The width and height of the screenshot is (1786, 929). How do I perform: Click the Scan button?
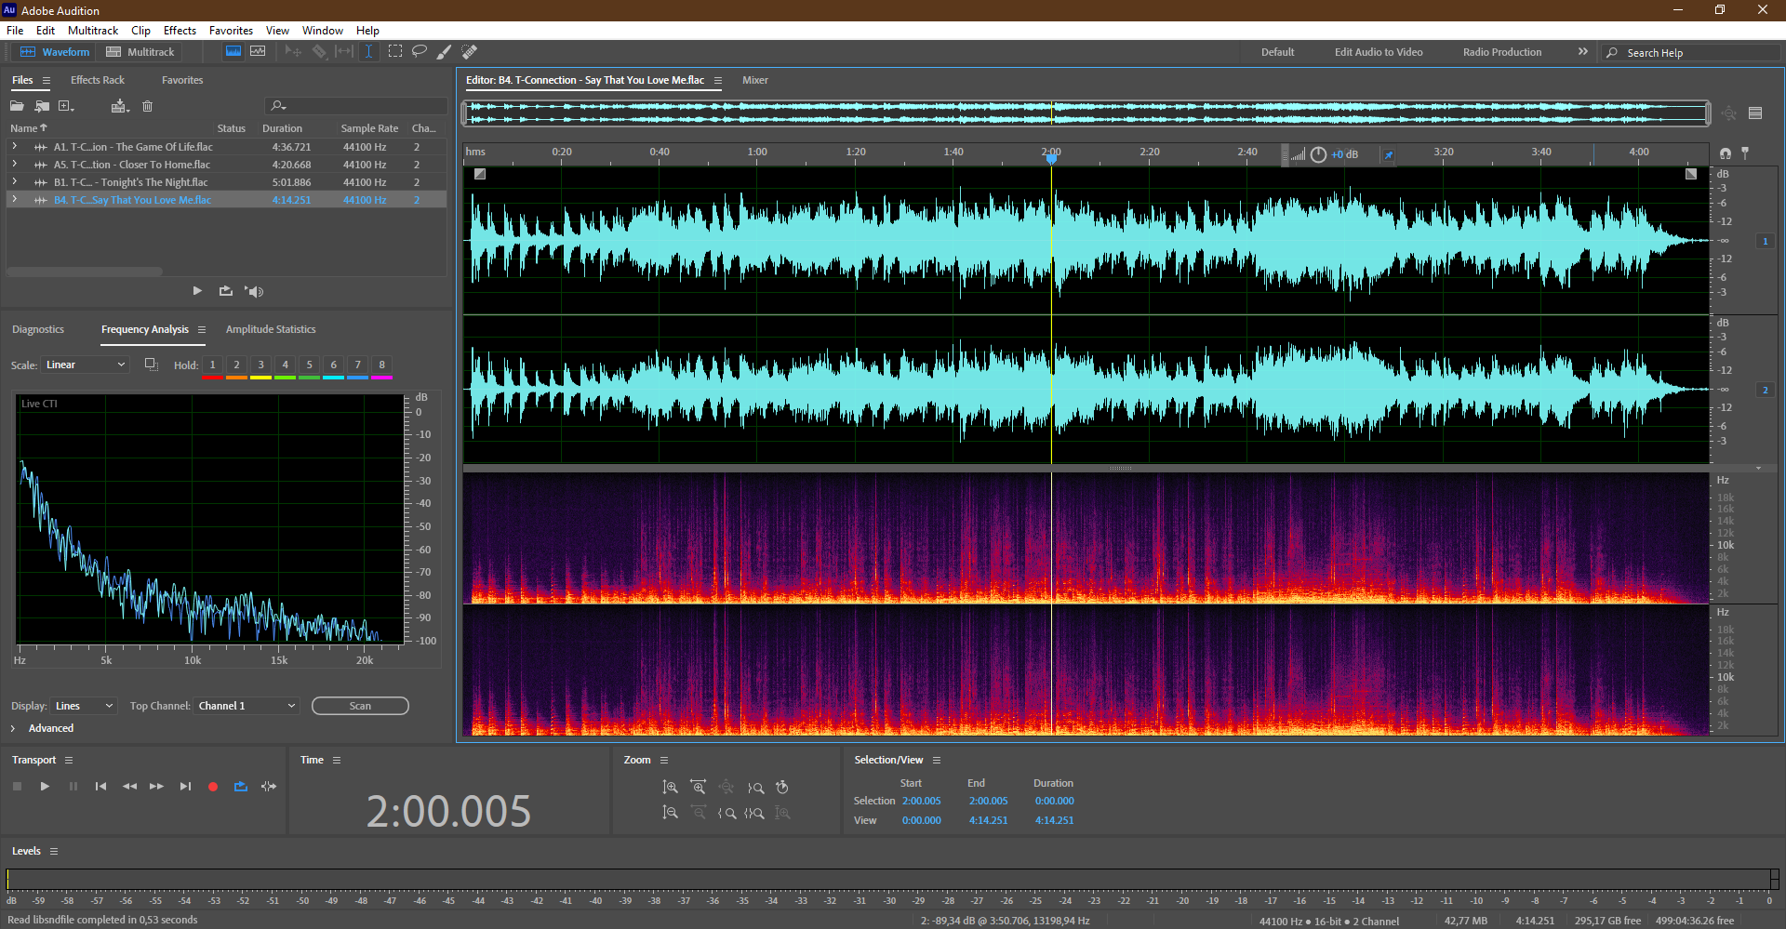coord(360,706)
